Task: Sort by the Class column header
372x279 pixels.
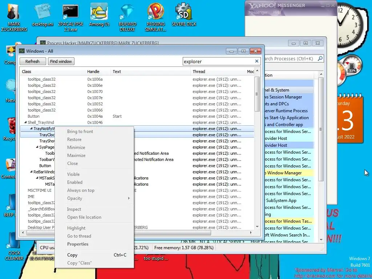Action: tap(53, 72)
